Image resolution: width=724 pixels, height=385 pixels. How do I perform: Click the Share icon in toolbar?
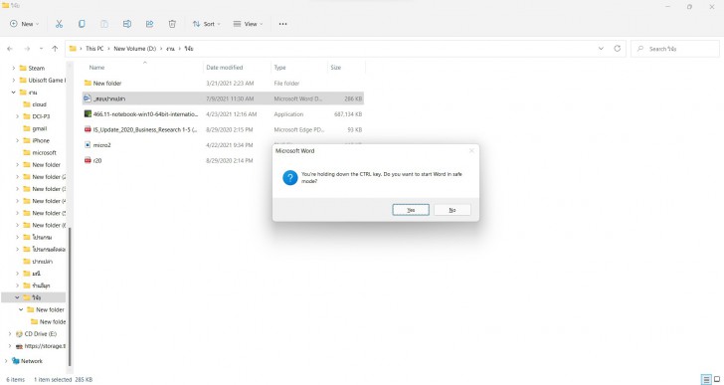pos(149,24)
